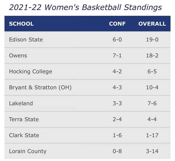The height and width of the screenshot is (161, 175).
Task: Open the Edison State school link
Action: coord(26,40)
